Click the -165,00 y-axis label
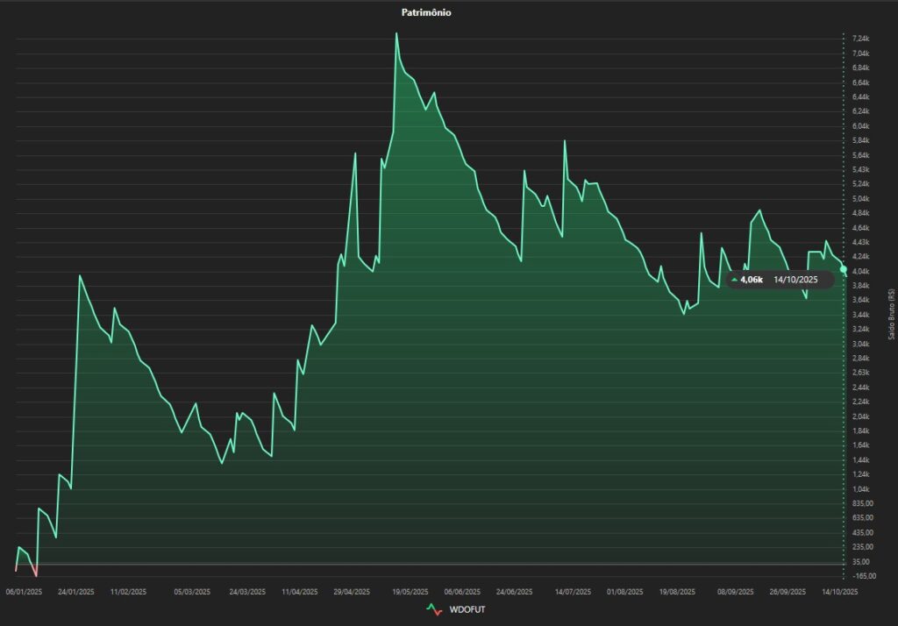The height and width of the screenshot is (626, 898). coord(864,576)
